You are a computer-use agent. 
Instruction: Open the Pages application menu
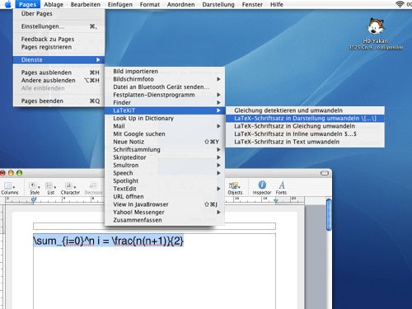coord(28,4)
